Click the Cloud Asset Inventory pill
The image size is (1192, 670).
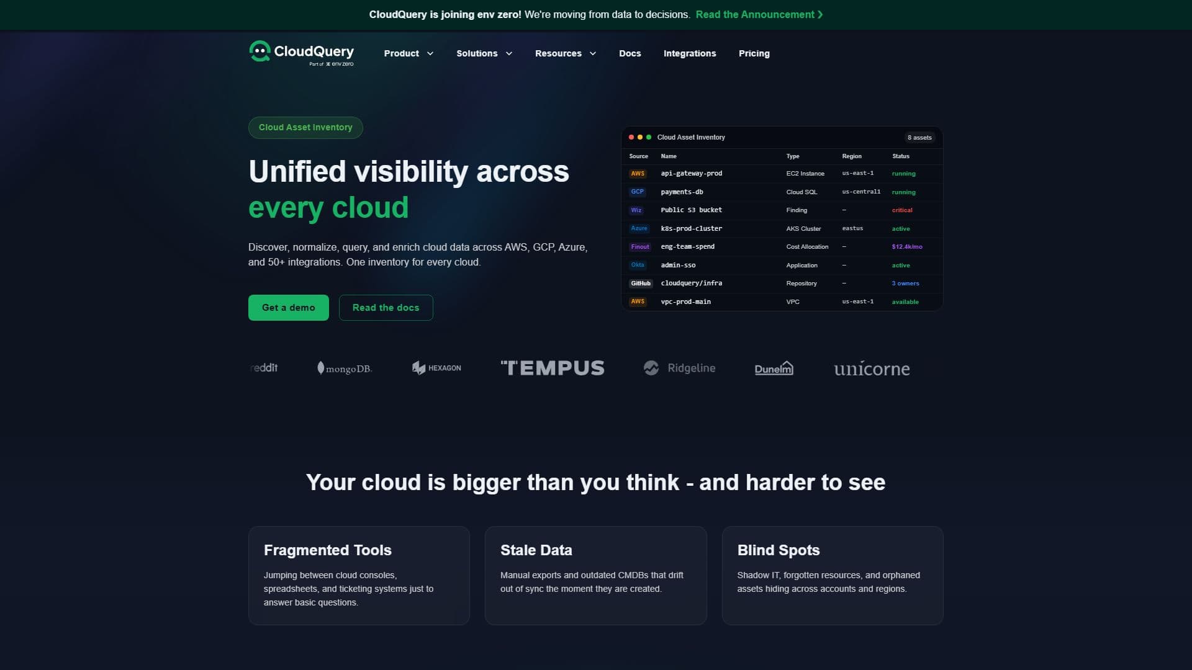click(305, 127)
